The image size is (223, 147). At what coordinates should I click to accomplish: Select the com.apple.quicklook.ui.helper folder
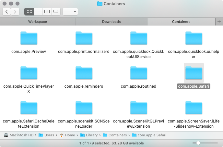click(x=194, y=39)
